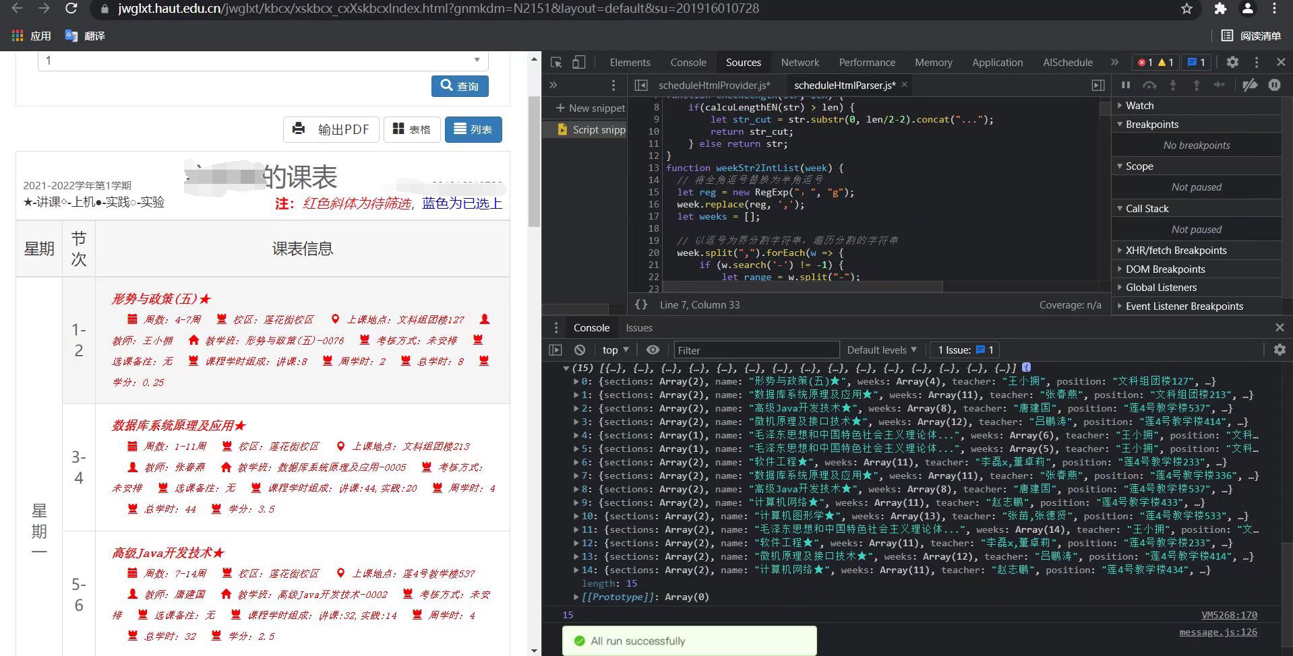This screenshot has width=1293, height=656.
Task: Open the top context dropdown
Action: click(615, 350)
